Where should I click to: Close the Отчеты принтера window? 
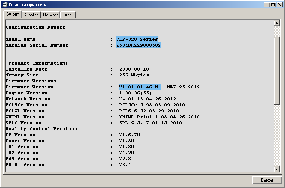pos(279,4)
